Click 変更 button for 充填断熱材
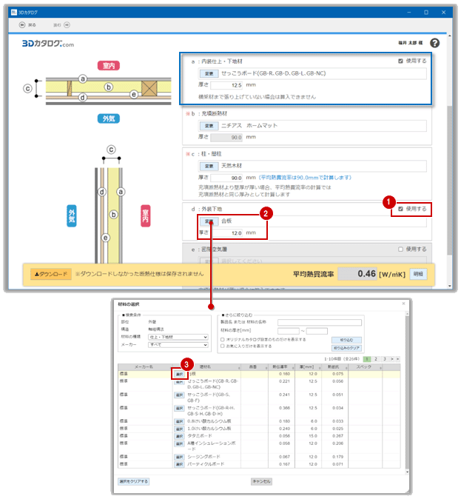 click(209, 126)
